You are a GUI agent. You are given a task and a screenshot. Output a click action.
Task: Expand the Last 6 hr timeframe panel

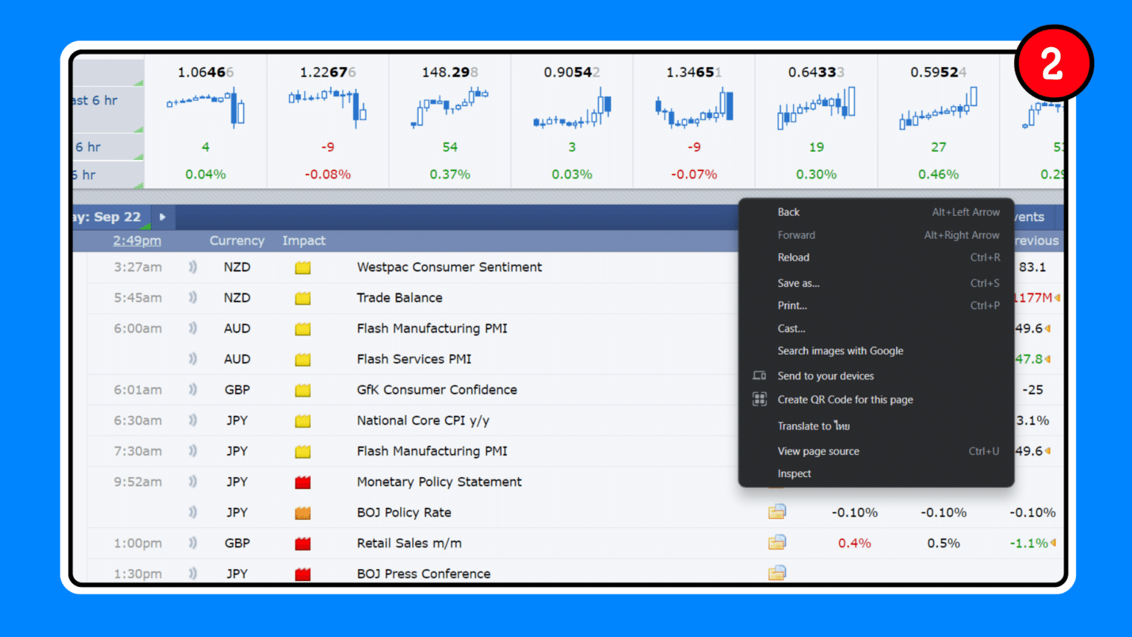[x=96, y=101]
